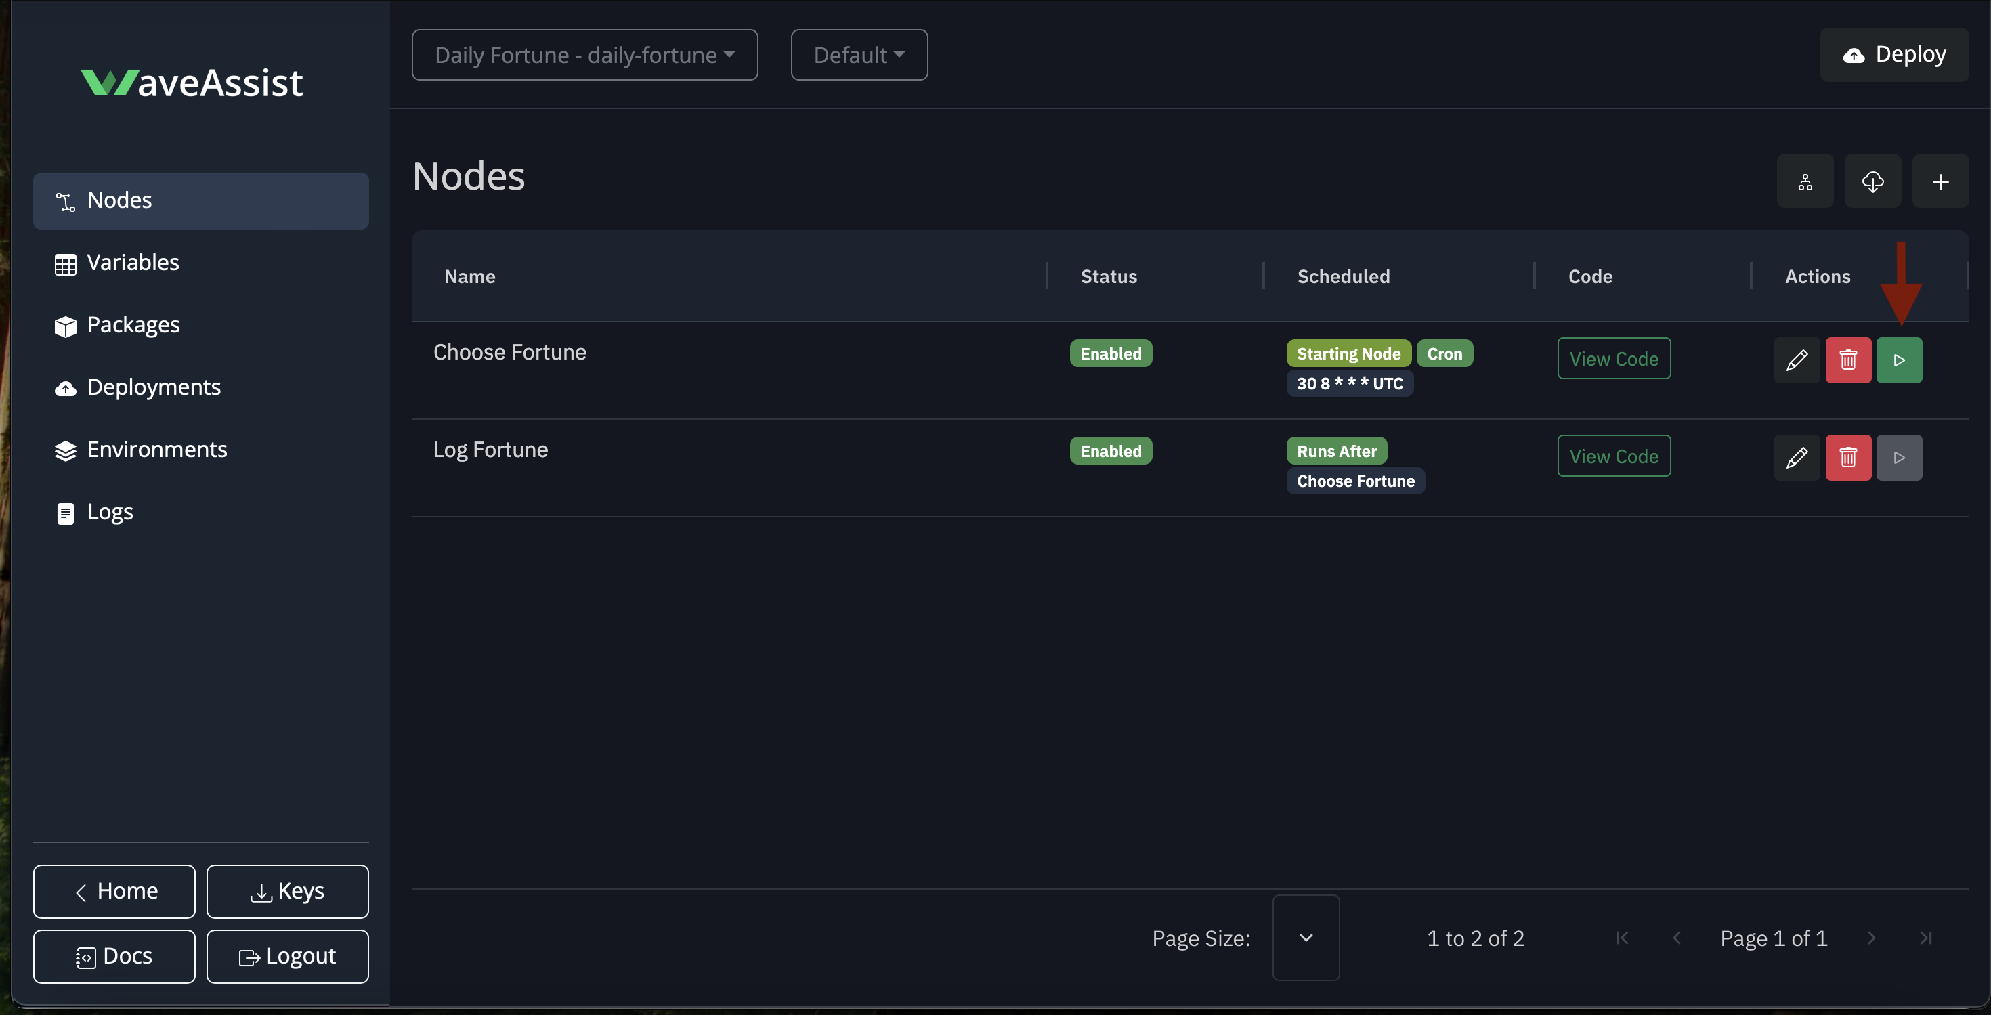Click the cloud download icon above table

tap(1872, 181)
